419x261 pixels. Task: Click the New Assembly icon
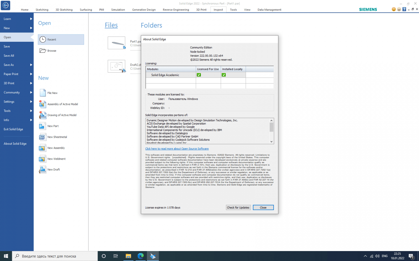(x=43, y=148)
